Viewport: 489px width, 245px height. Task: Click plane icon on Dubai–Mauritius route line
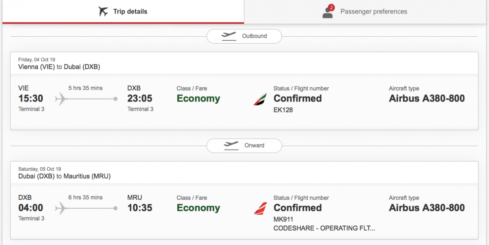(x=61, y=208)
